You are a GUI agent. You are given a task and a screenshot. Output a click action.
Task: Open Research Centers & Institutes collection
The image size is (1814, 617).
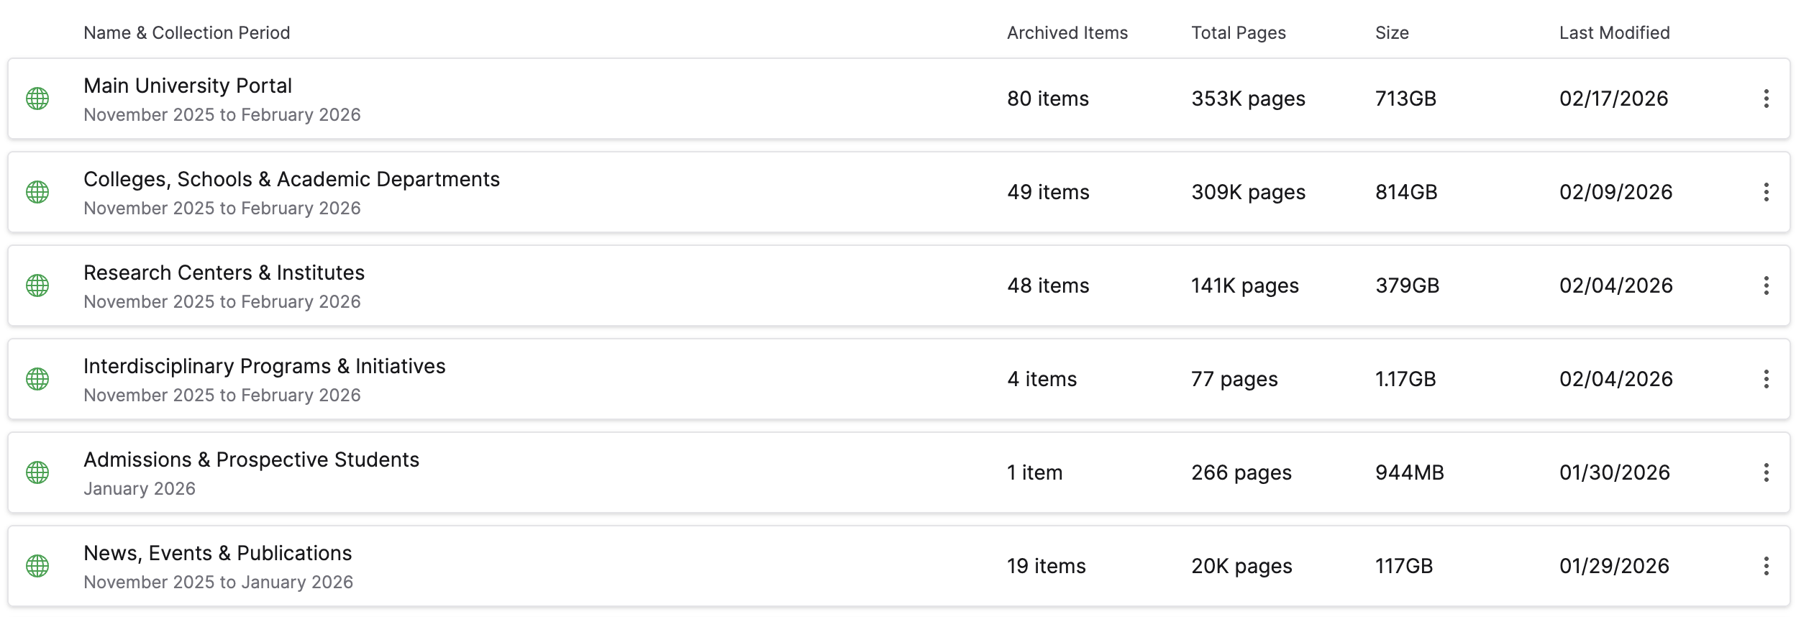click(224, 273)
